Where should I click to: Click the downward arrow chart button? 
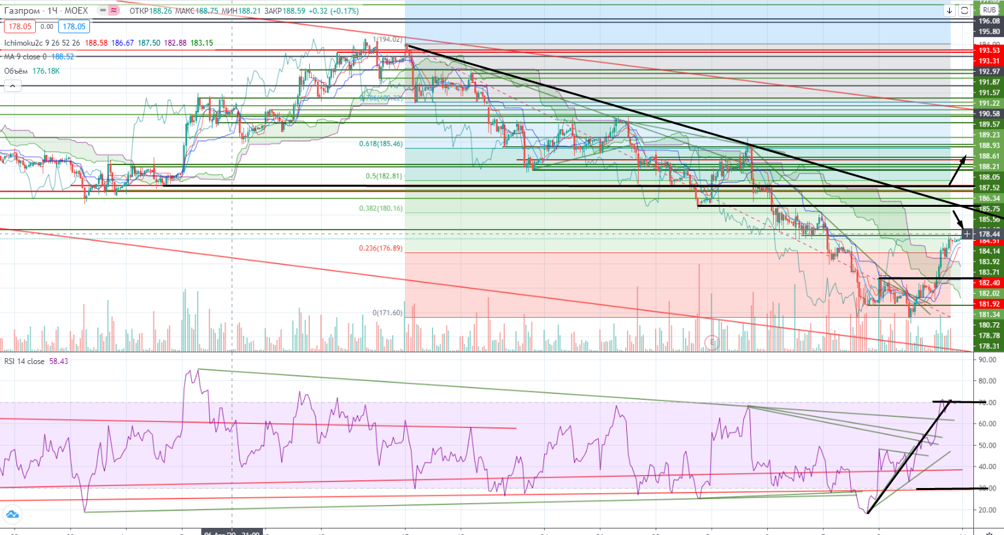click(949, 10)
